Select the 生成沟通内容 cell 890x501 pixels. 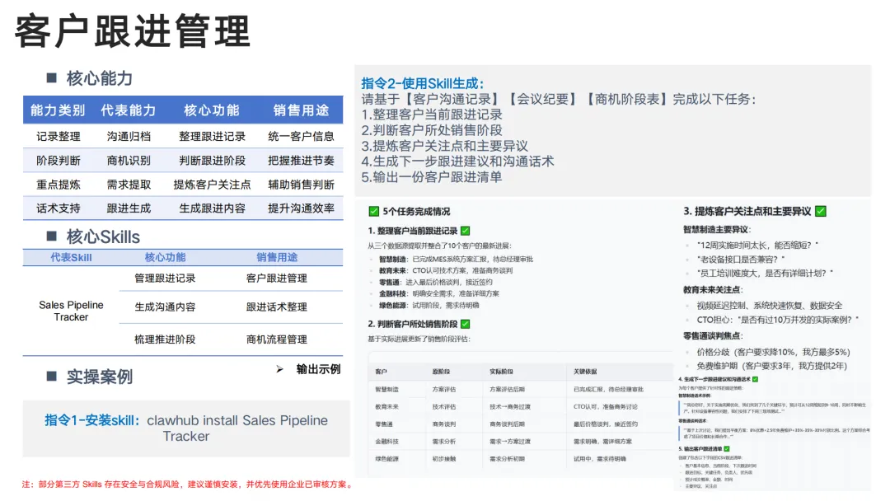coord(165,307)
